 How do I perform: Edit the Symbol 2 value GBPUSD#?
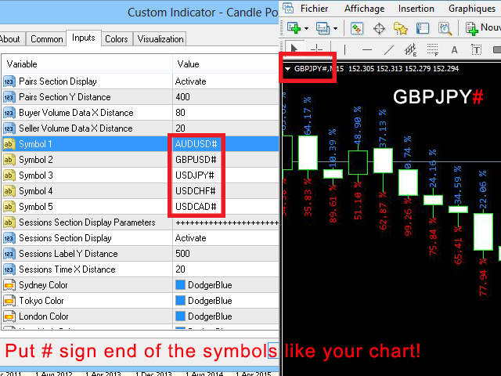(x=196, y=160)
